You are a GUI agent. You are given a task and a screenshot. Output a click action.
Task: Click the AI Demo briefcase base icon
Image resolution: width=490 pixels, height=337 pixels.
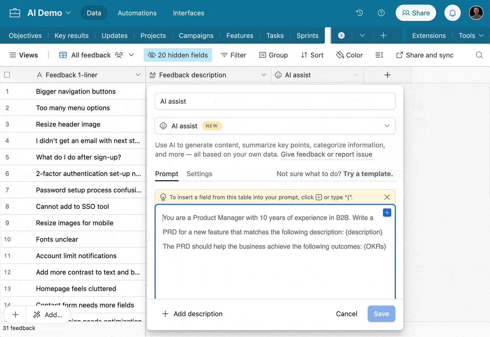coord(15,13)
